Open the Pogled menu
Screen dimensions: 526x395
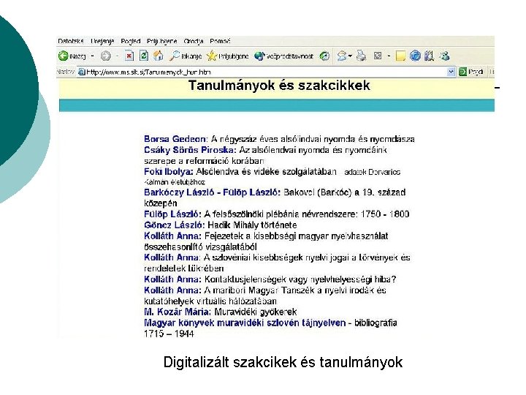point(131,41)
